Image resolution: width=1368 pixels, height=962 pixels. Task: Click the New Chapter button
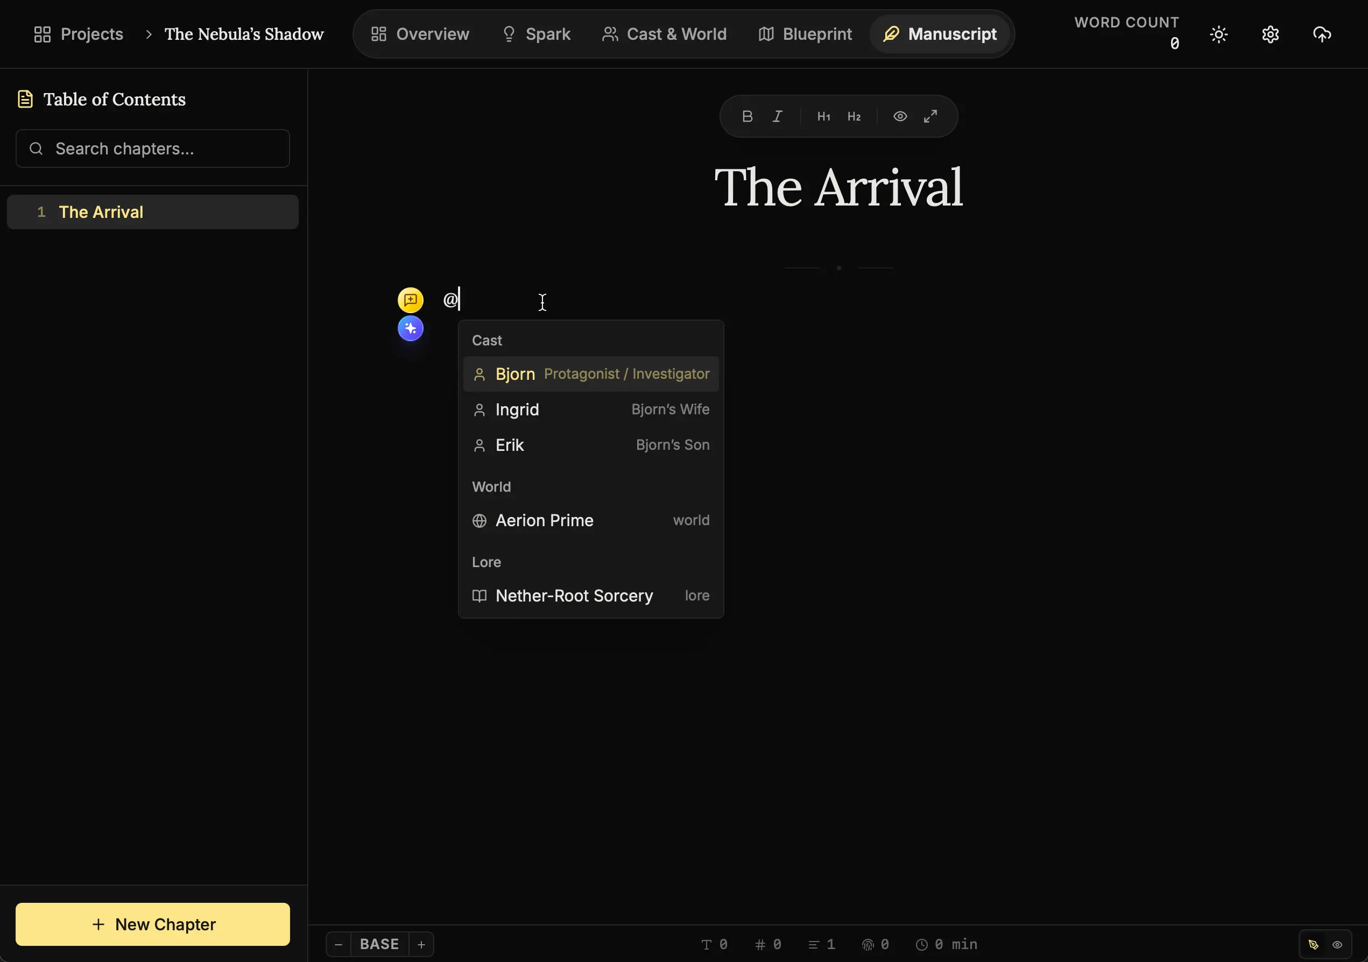point(152,924)
